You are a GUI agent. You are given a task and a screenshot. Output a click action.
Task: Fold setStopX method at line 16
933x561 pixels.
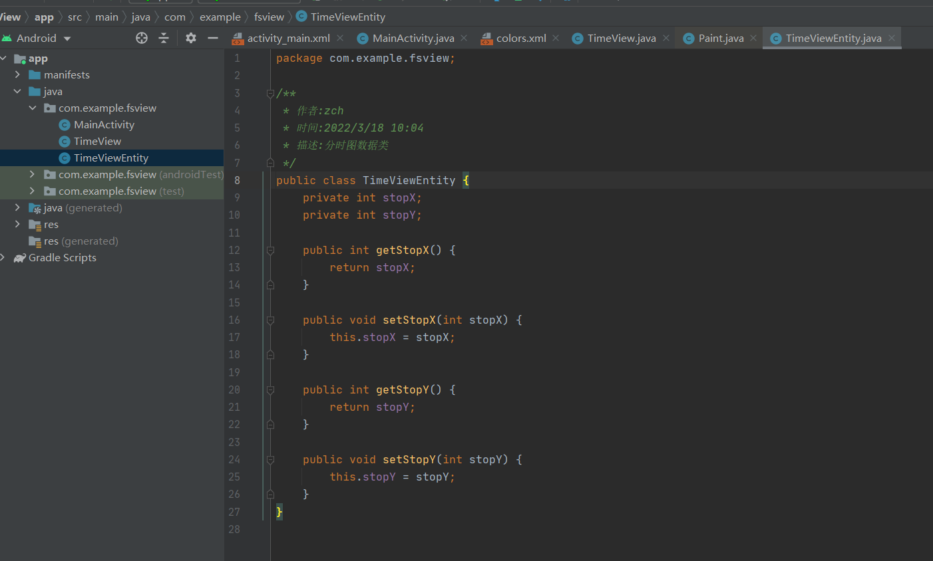coord(270,320)
